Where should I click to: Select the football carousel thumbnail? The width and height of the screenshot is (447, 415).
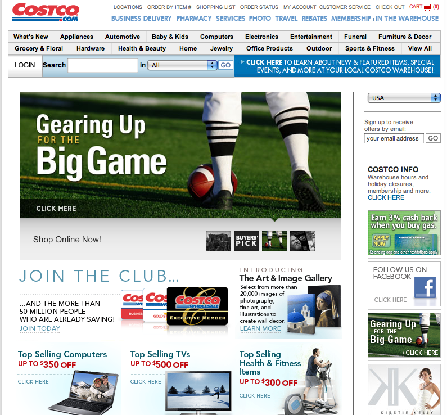pyautogui.click(x=274, y=241)
